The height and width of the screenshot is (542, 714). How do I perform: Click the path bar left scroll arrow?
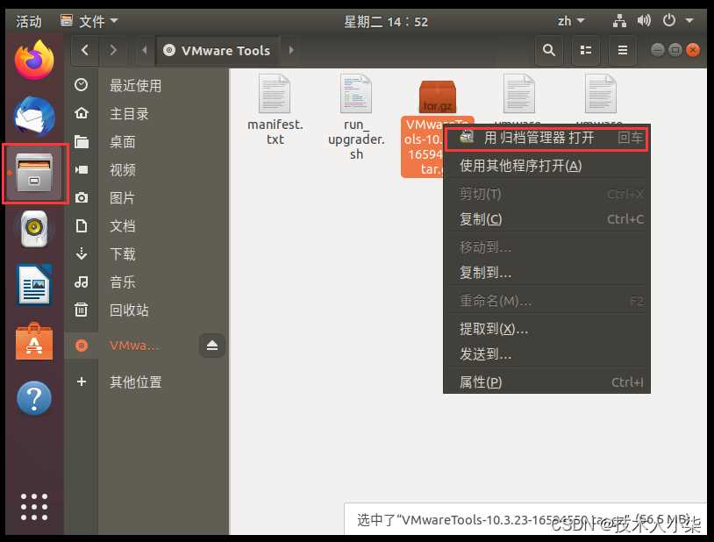tap(145, 50)
